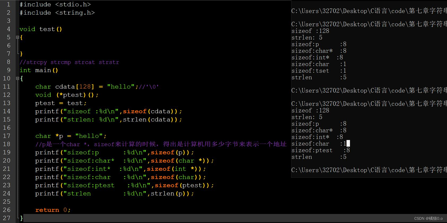
Task: Click the char *p = "hello"; line
Action: click(x=71, y=136)
